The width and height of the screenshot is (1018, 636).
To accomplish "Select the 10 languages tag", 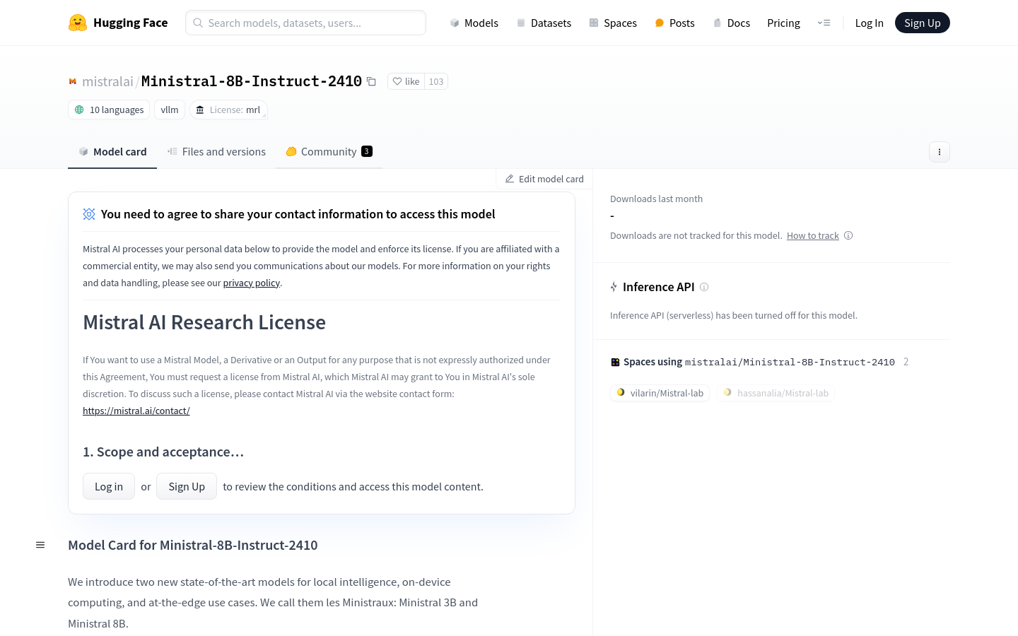I will pyautogui.click(x=109, y=110).
